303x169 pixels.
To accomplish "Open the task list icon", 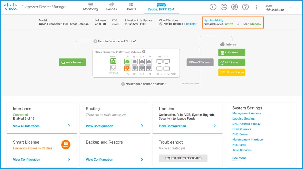I will tap(234, 7).
